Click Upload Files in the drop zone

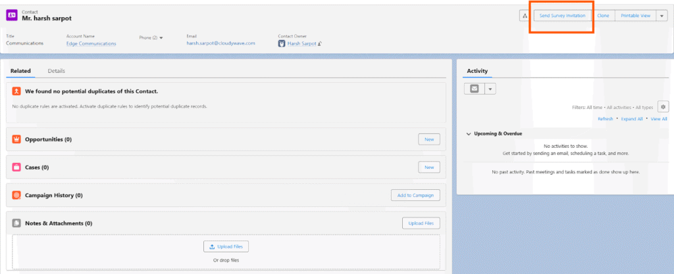tap(226, 246)
